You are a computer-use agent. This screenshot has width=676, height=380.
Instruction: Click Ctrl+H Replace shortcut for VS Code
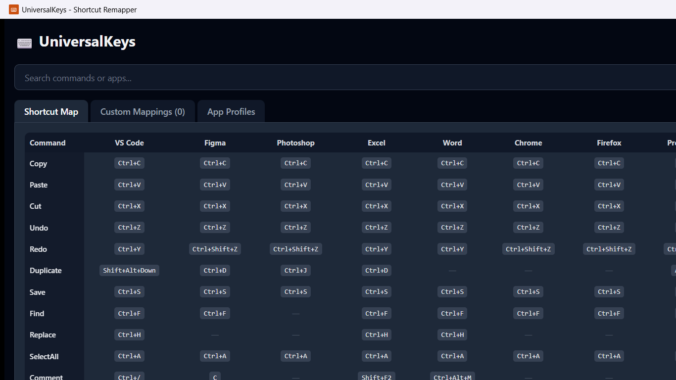click(x=129, y=334)
